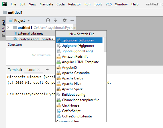
Task: Add a new terminal tab with the plus icon
Action: tap(47, 69)
